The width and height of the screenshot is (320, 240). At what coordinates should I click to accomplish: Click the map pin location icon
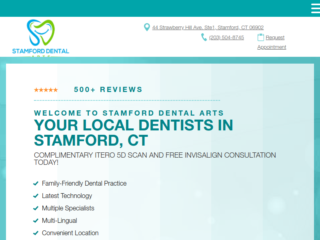point(147,27)
